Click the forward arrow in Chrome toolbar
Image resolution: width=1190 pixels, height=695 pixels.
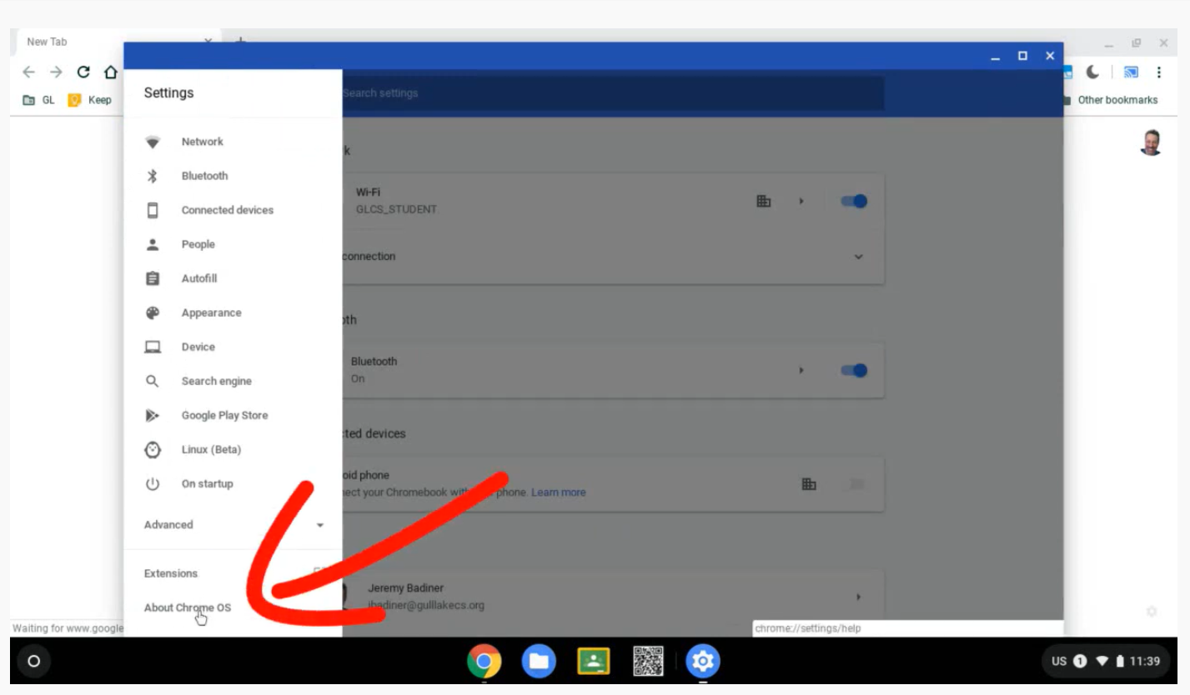point(56,72)
